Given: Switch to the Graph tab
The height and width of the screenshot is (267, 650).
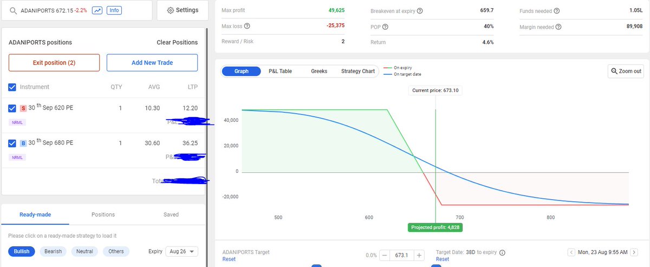Looking at the screenshot, I should point(242,71).
